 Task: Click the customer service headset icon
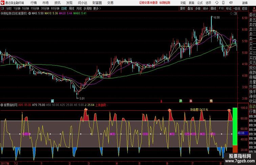point(217,3)
